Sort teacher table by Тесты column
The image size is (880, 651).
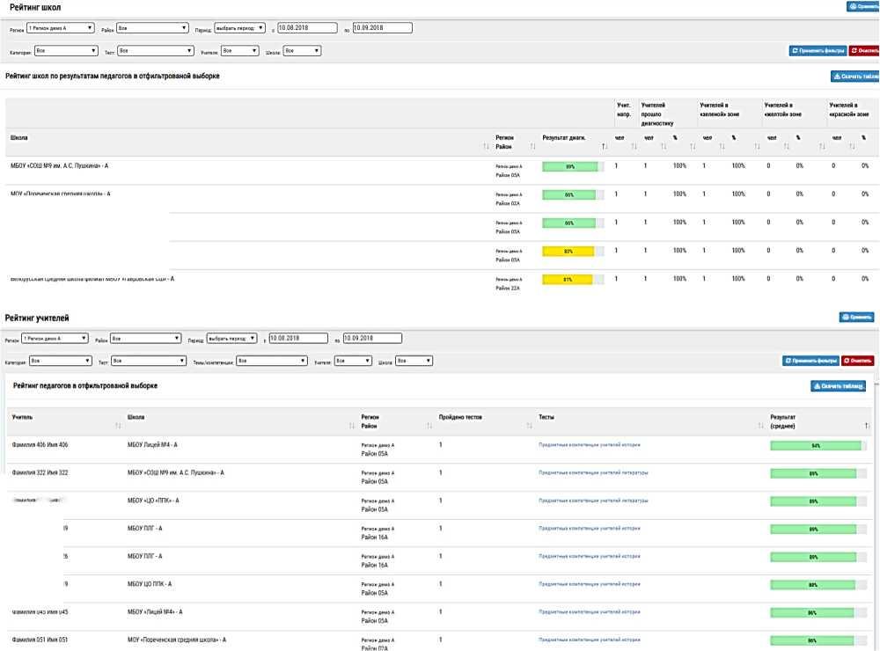(760, 426)
